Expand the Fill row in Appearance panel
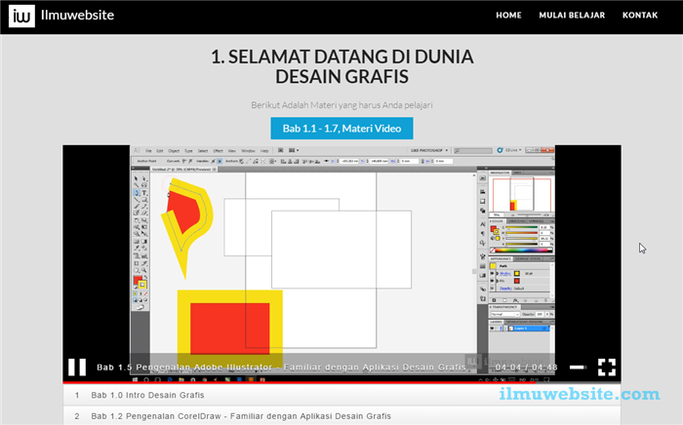This screenshot has height=425, width=683. point(498,281)
